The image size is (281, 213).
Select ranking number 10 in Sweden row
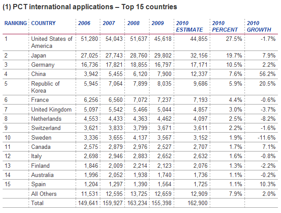(x=7, y=137)
